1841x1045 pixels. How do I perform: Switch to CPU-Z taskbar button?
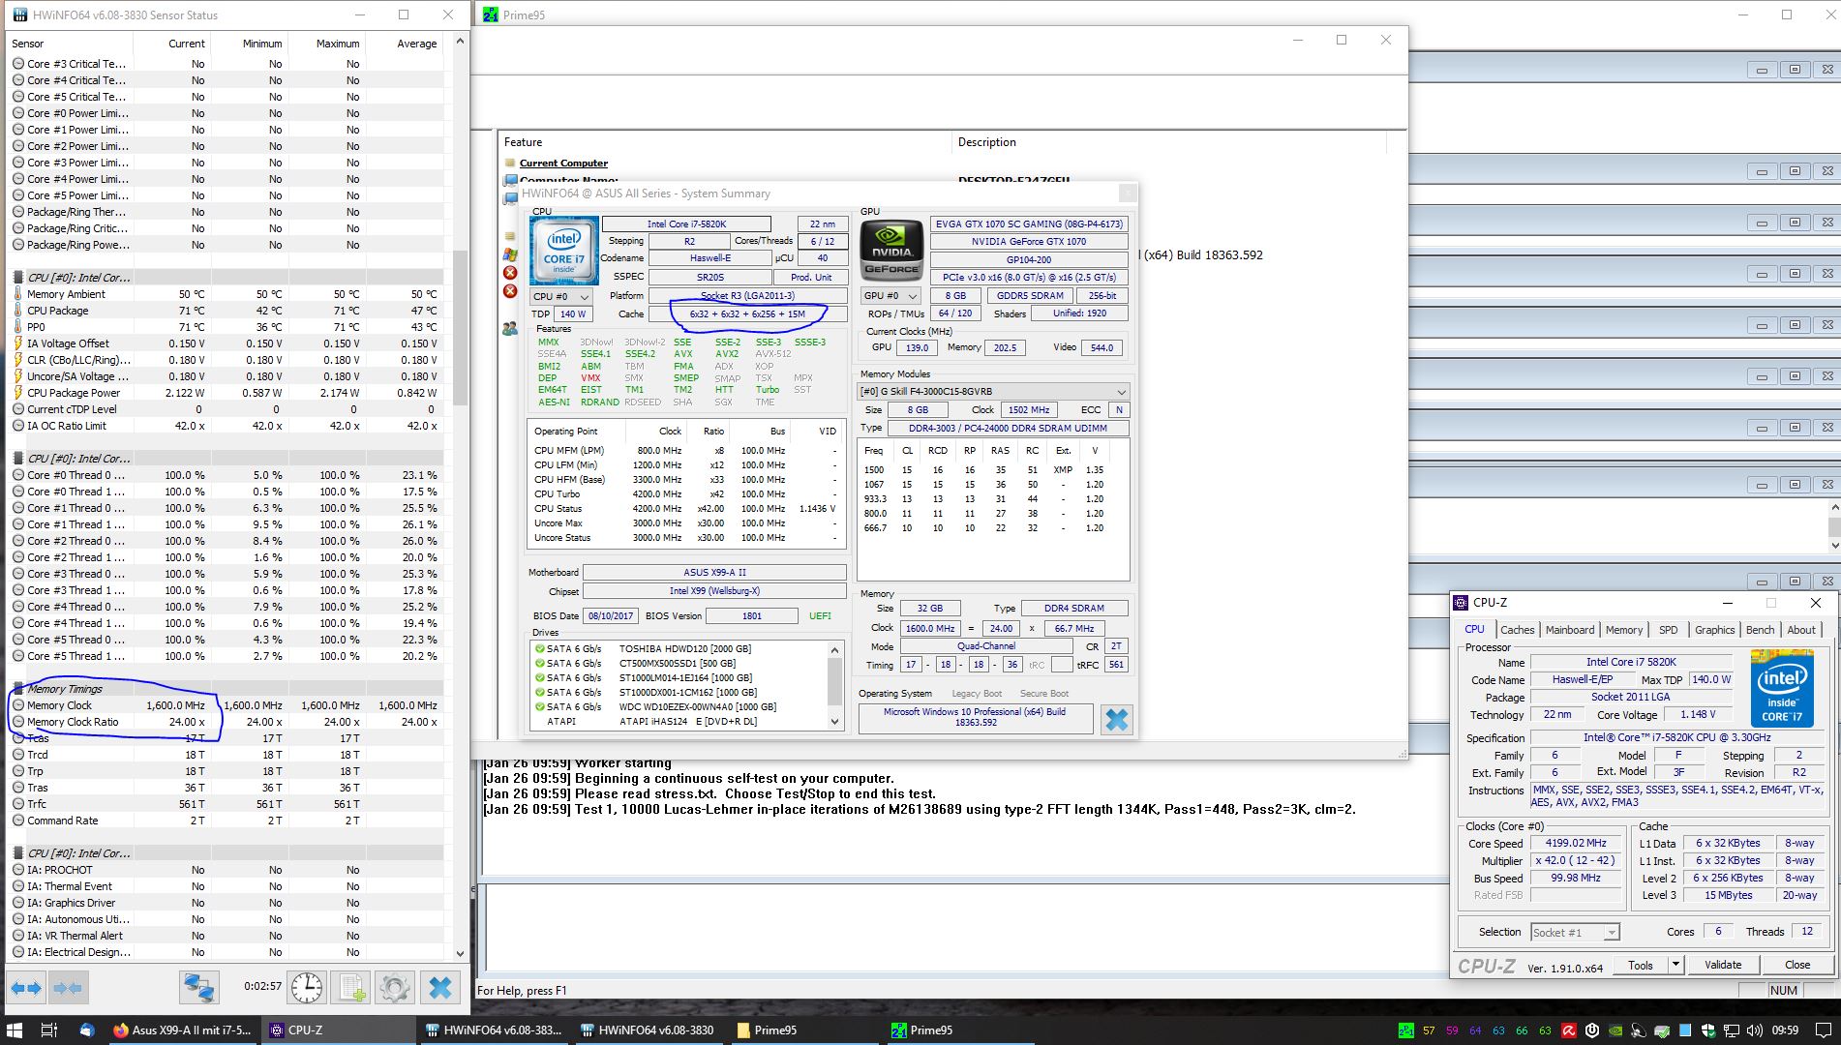coord(338,1030)
